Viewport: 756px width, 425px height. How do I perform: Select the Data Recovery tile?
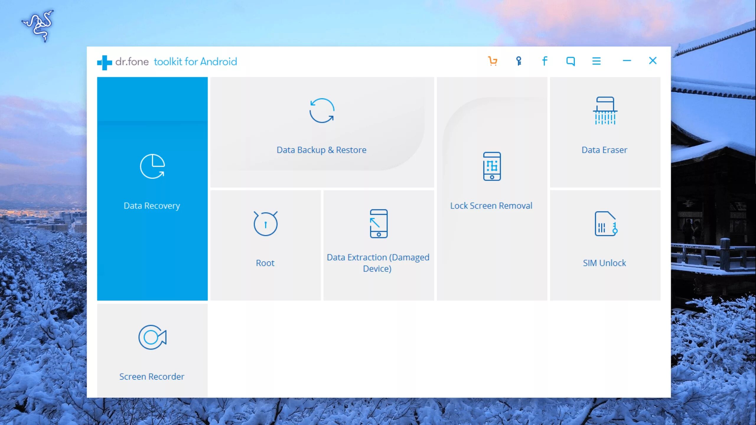pyautogui.click(x=152, y=189)
